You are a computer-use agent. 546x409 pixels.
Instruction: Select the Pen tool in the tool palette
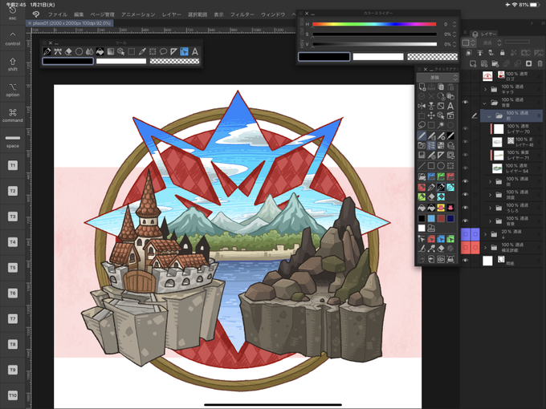(x=47, y=52)
